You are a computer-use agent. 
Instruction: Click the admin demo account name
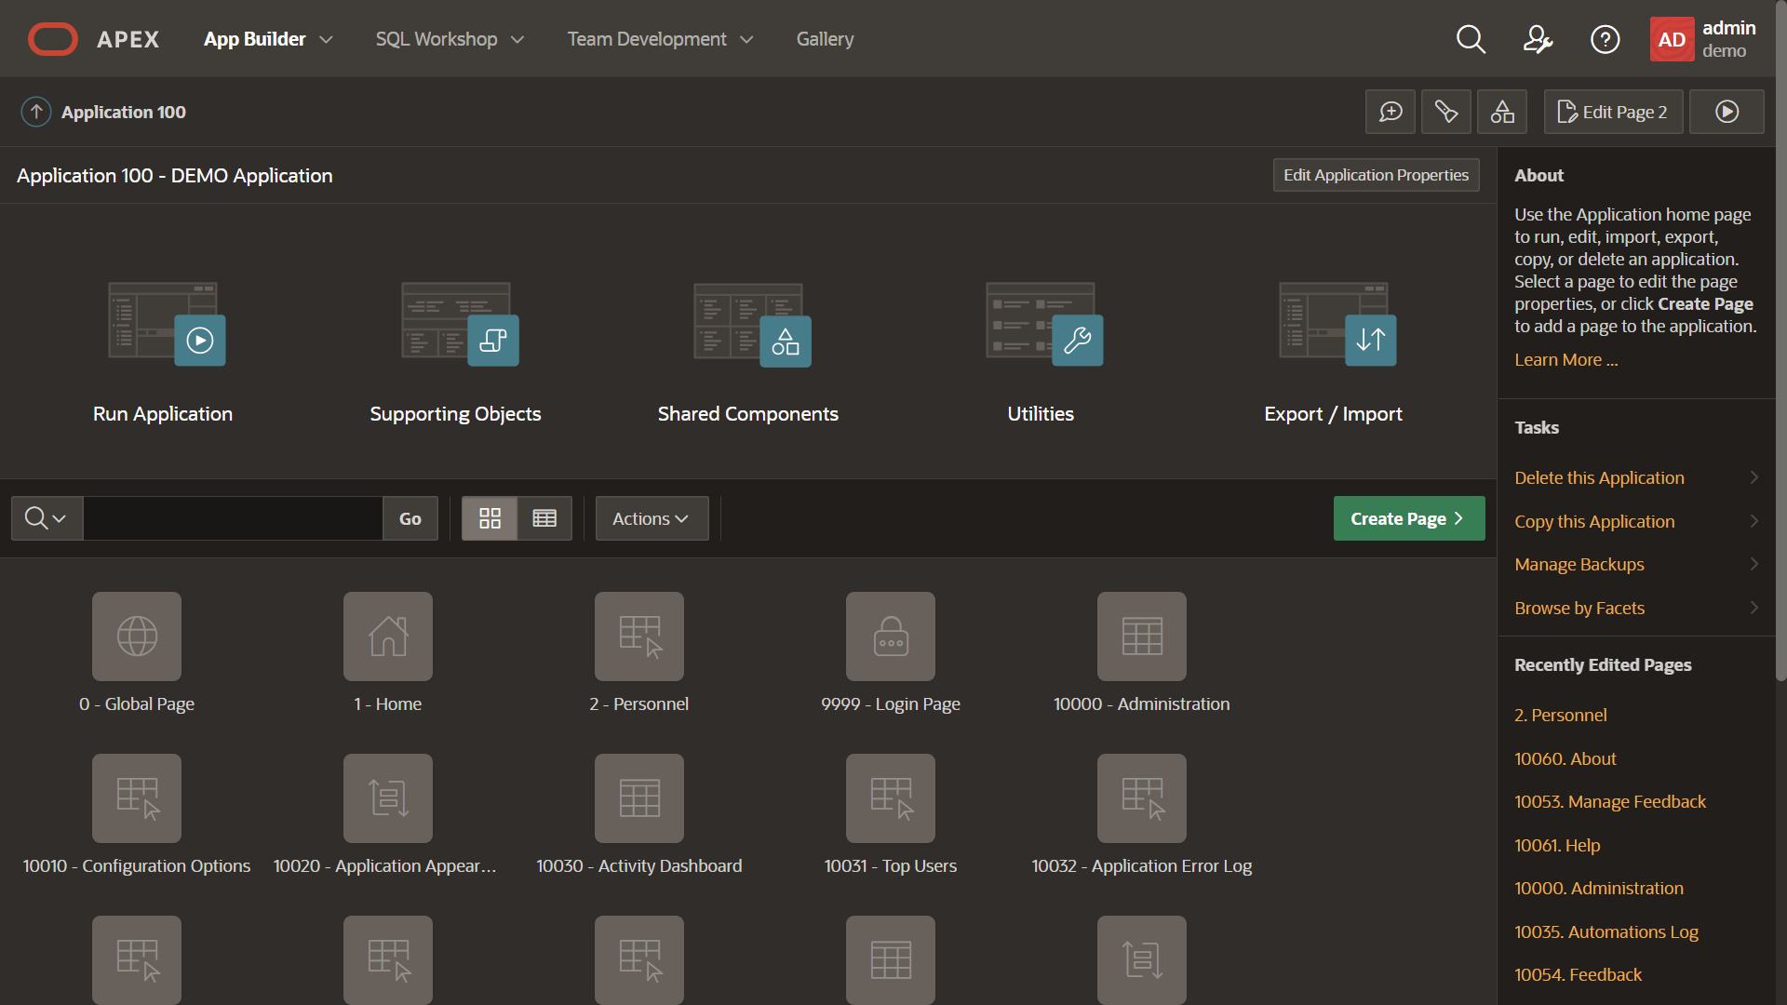[x=1728, y=39]
